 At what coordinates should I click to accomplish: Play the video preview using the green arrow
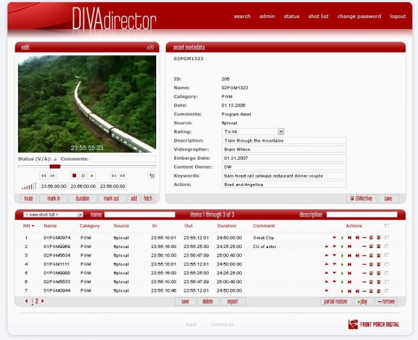click(x=92, y=176)
